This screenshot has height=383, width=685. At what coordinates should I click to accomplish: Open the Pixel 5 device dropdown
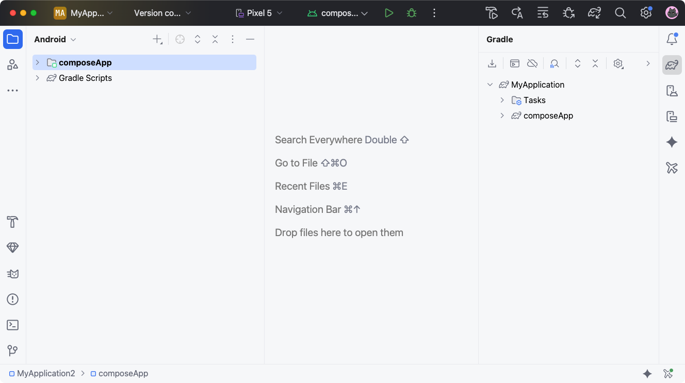click(x=259, y=13)
